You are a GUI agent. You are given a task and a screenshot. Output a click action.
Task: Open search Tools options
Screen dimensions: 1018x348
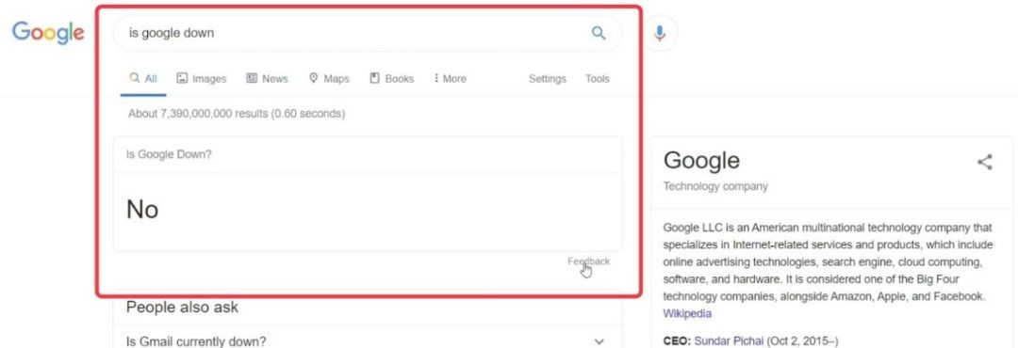[598, 78]
